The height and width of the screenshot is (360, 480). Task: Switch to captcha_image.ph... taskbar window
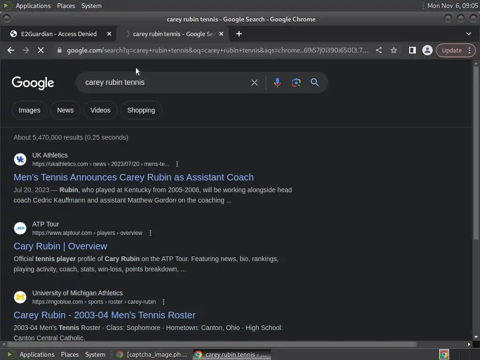(x=152, y=354)
